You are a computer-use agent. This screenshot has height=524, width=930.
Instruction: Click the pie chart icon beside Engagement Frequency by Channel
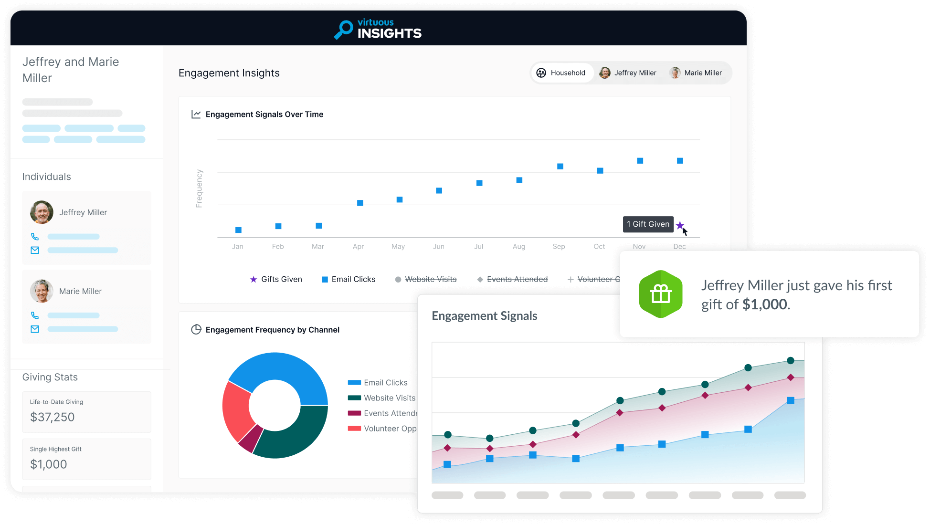196,330
